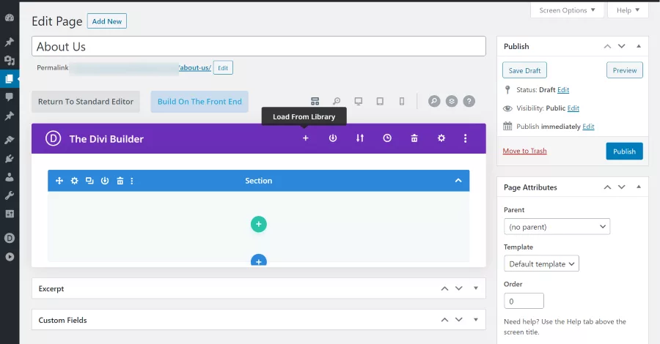This screenshot has width=660, height=344.
Task: Click Move to Trash link
Action: pyautogui.click(x=524, y=151)
